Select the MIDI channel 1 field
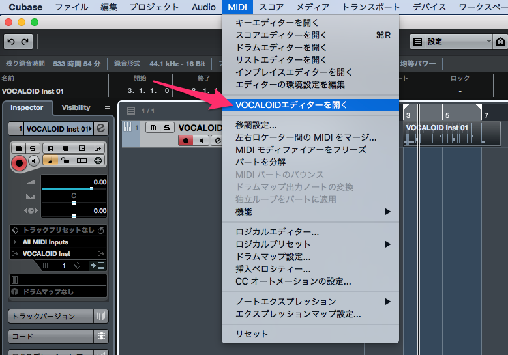Screen dimensions: 508x355 point(64,265)
